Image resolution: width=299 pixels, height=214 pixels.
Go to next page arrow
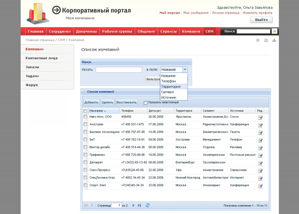coord(134,205)
